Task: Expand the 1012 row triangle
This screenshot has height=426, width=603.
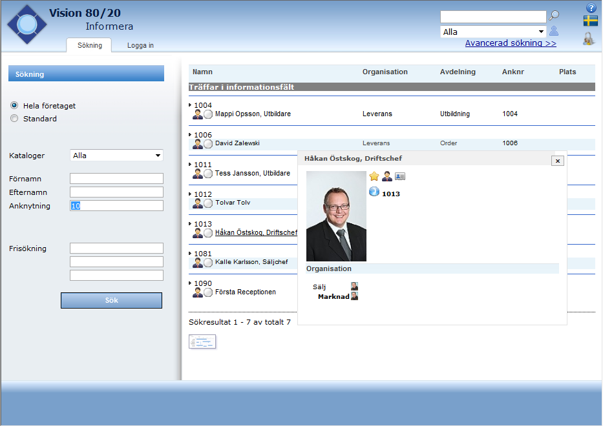Action: [x=190, y=194]
